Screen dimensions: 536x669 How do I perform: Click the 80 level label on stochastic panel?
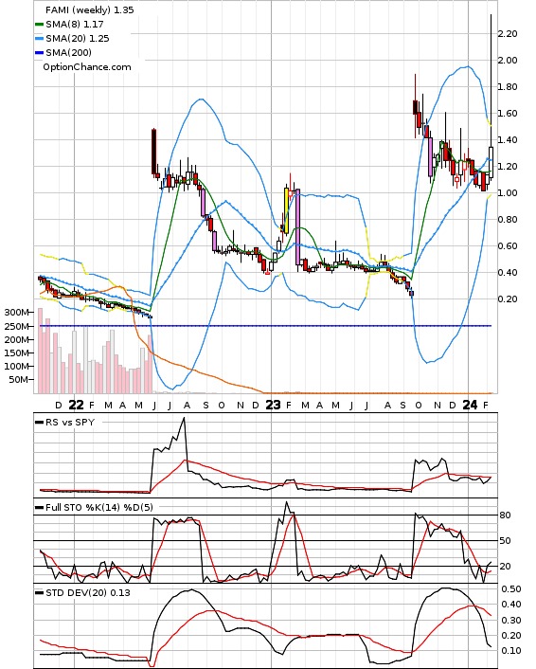505,515
